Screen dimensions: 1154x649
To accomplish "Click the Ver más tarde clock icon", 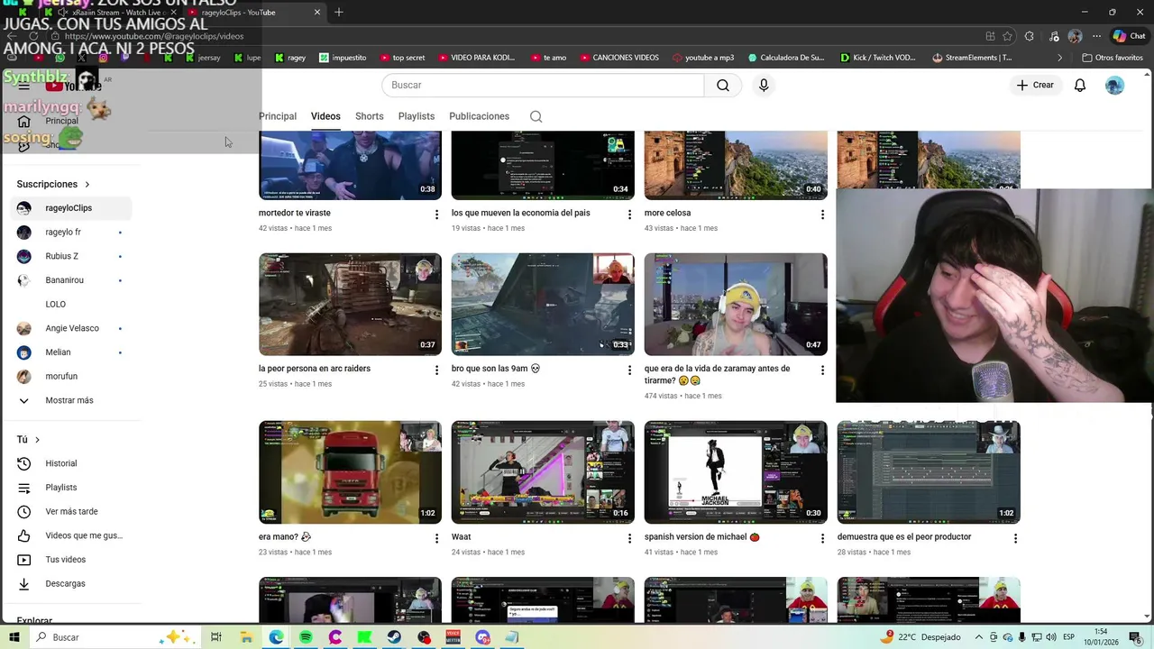I will 24,512.
